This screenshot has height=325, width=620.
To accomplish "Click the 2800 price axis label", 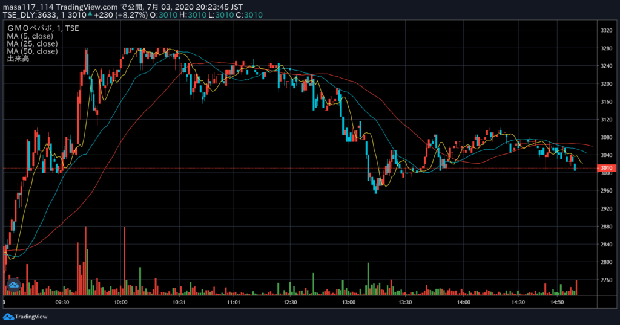I will pyautogui.click(x=607, y=262).
